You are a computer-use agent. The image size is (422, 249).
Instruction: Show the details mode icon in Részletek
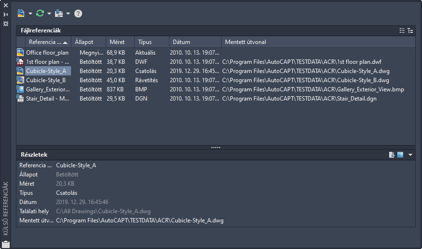pyautogui.click(x=392, y=155)
